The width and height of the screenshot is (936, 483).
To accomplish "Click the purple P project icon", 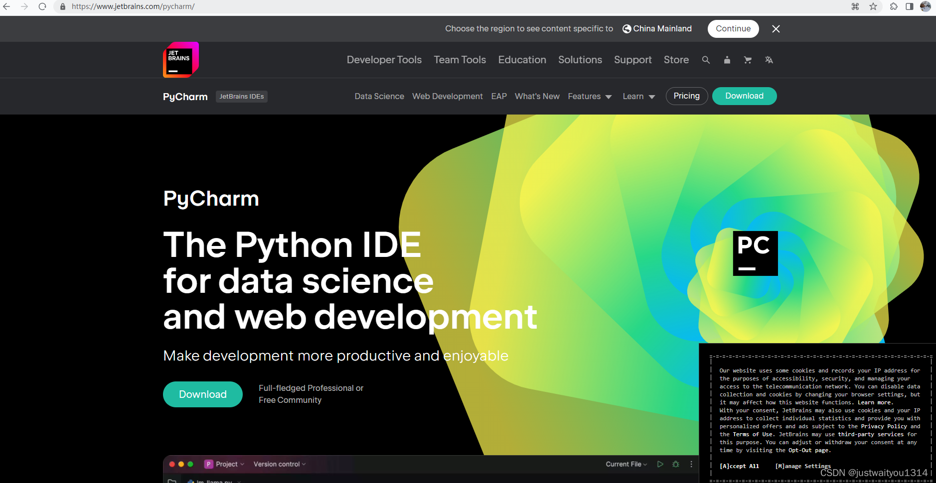I will pos(209,464).
